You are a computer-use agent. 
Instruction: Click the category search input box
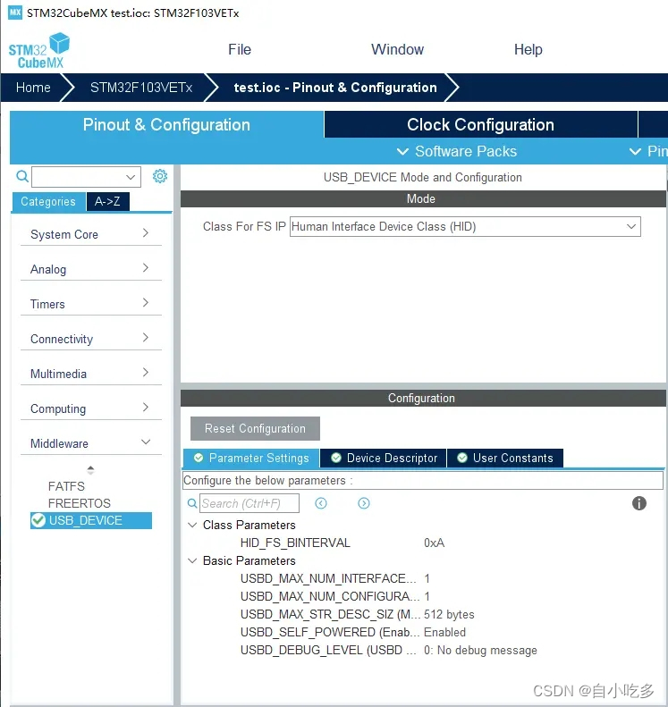[86, 177]
